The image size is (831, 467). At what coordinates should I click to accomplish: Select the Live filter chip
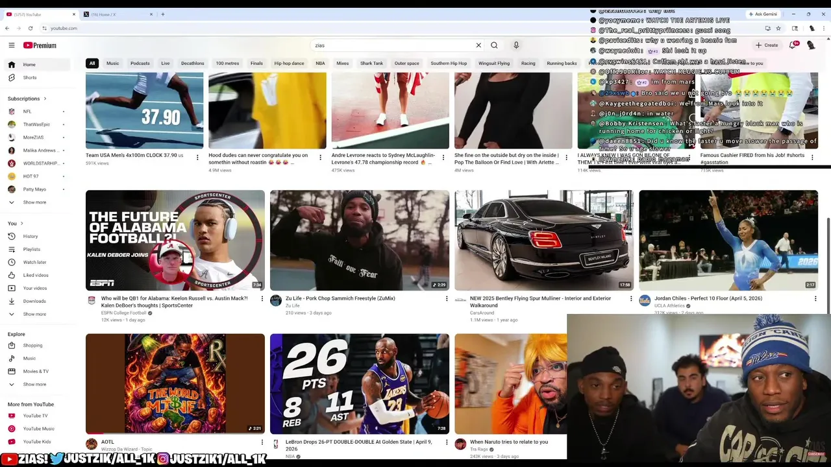(x=166, y=63)
